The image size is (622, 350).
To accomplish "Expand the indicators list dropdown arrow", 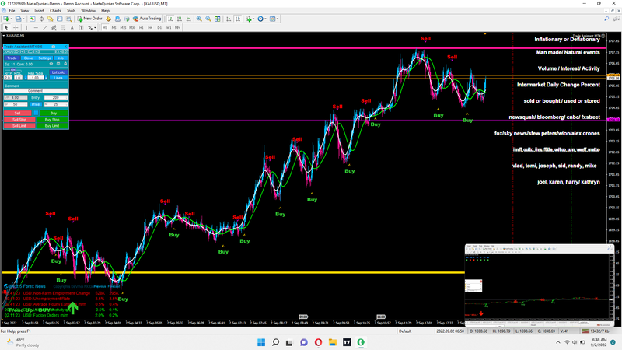I will [253, 18].
